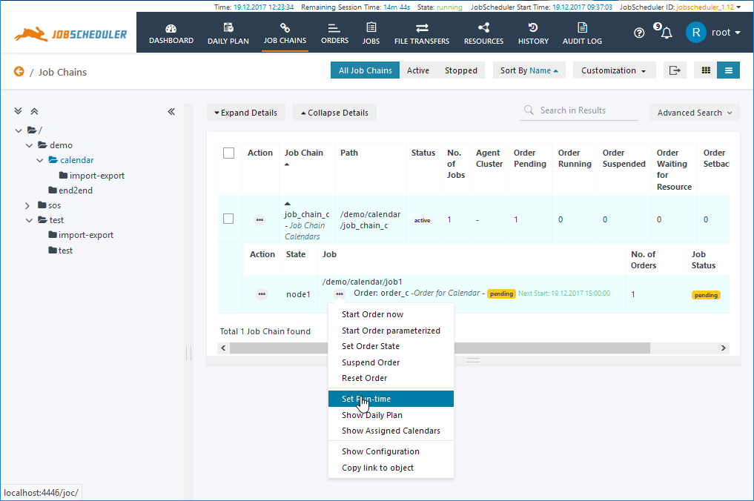
Task: Click the order_c ellipsis menu icon
Action: (340, 293)
